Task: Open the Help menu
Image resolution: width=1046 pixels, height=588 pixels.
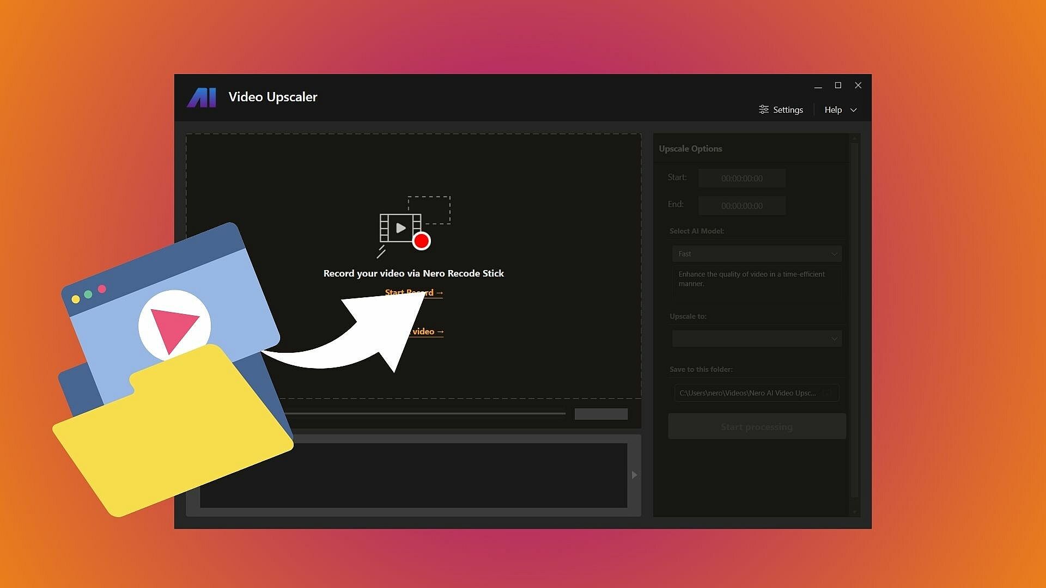Action: pyautogui.click(x=833, y=109)
